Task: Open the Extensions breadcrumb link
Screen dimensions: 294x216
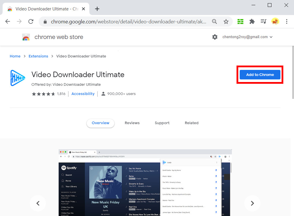Action: point(38,56)
